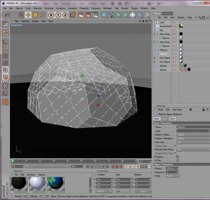The width and height of the screenshot is (210, 200).
Task: Open the MoGraph menu
Action: (107, 8)
